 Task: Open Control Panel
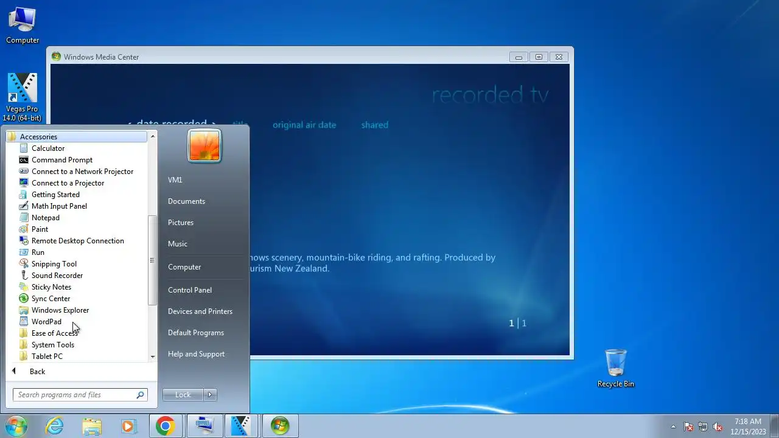(x=190, y=290)
